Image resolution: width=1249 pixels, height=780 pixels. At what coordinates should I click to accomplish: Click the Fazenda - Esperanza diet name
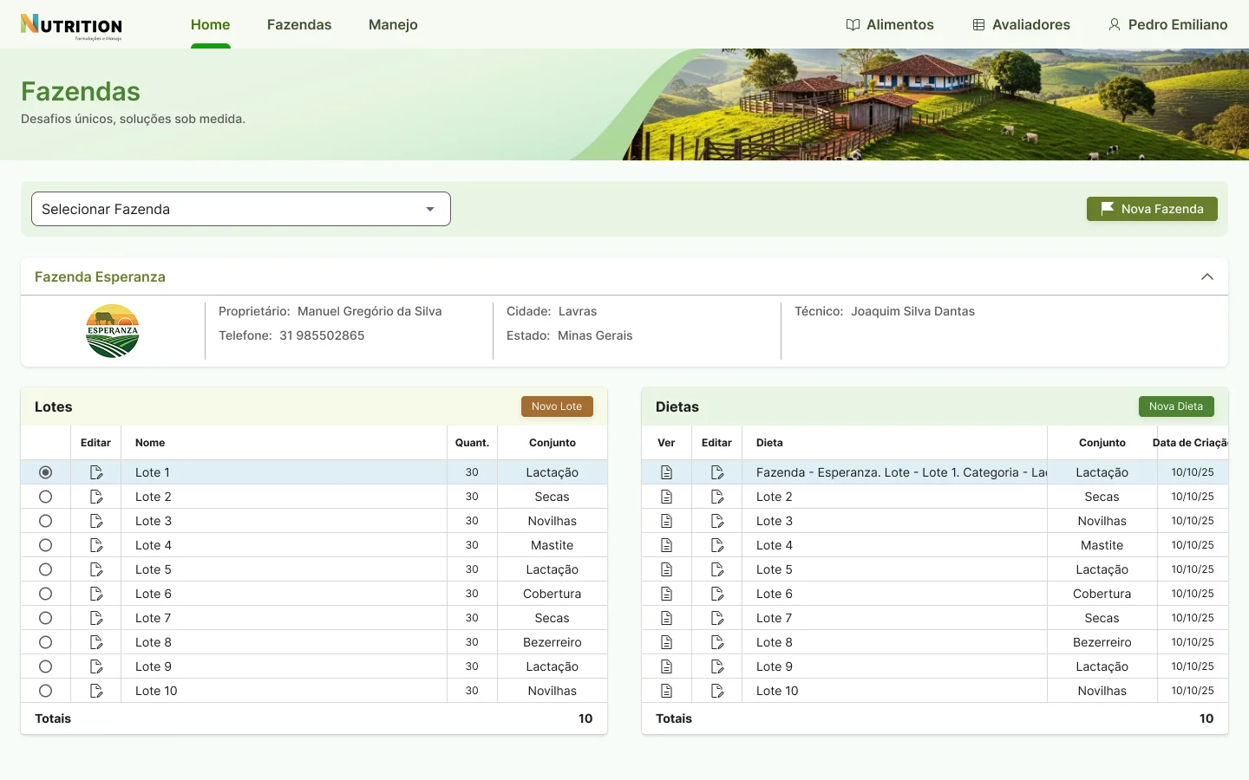902,472
